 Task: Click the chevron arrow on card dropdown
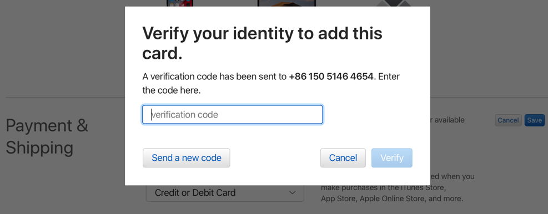click(x=293, y=193)
